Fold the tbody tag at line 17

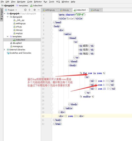click(52, 66)
